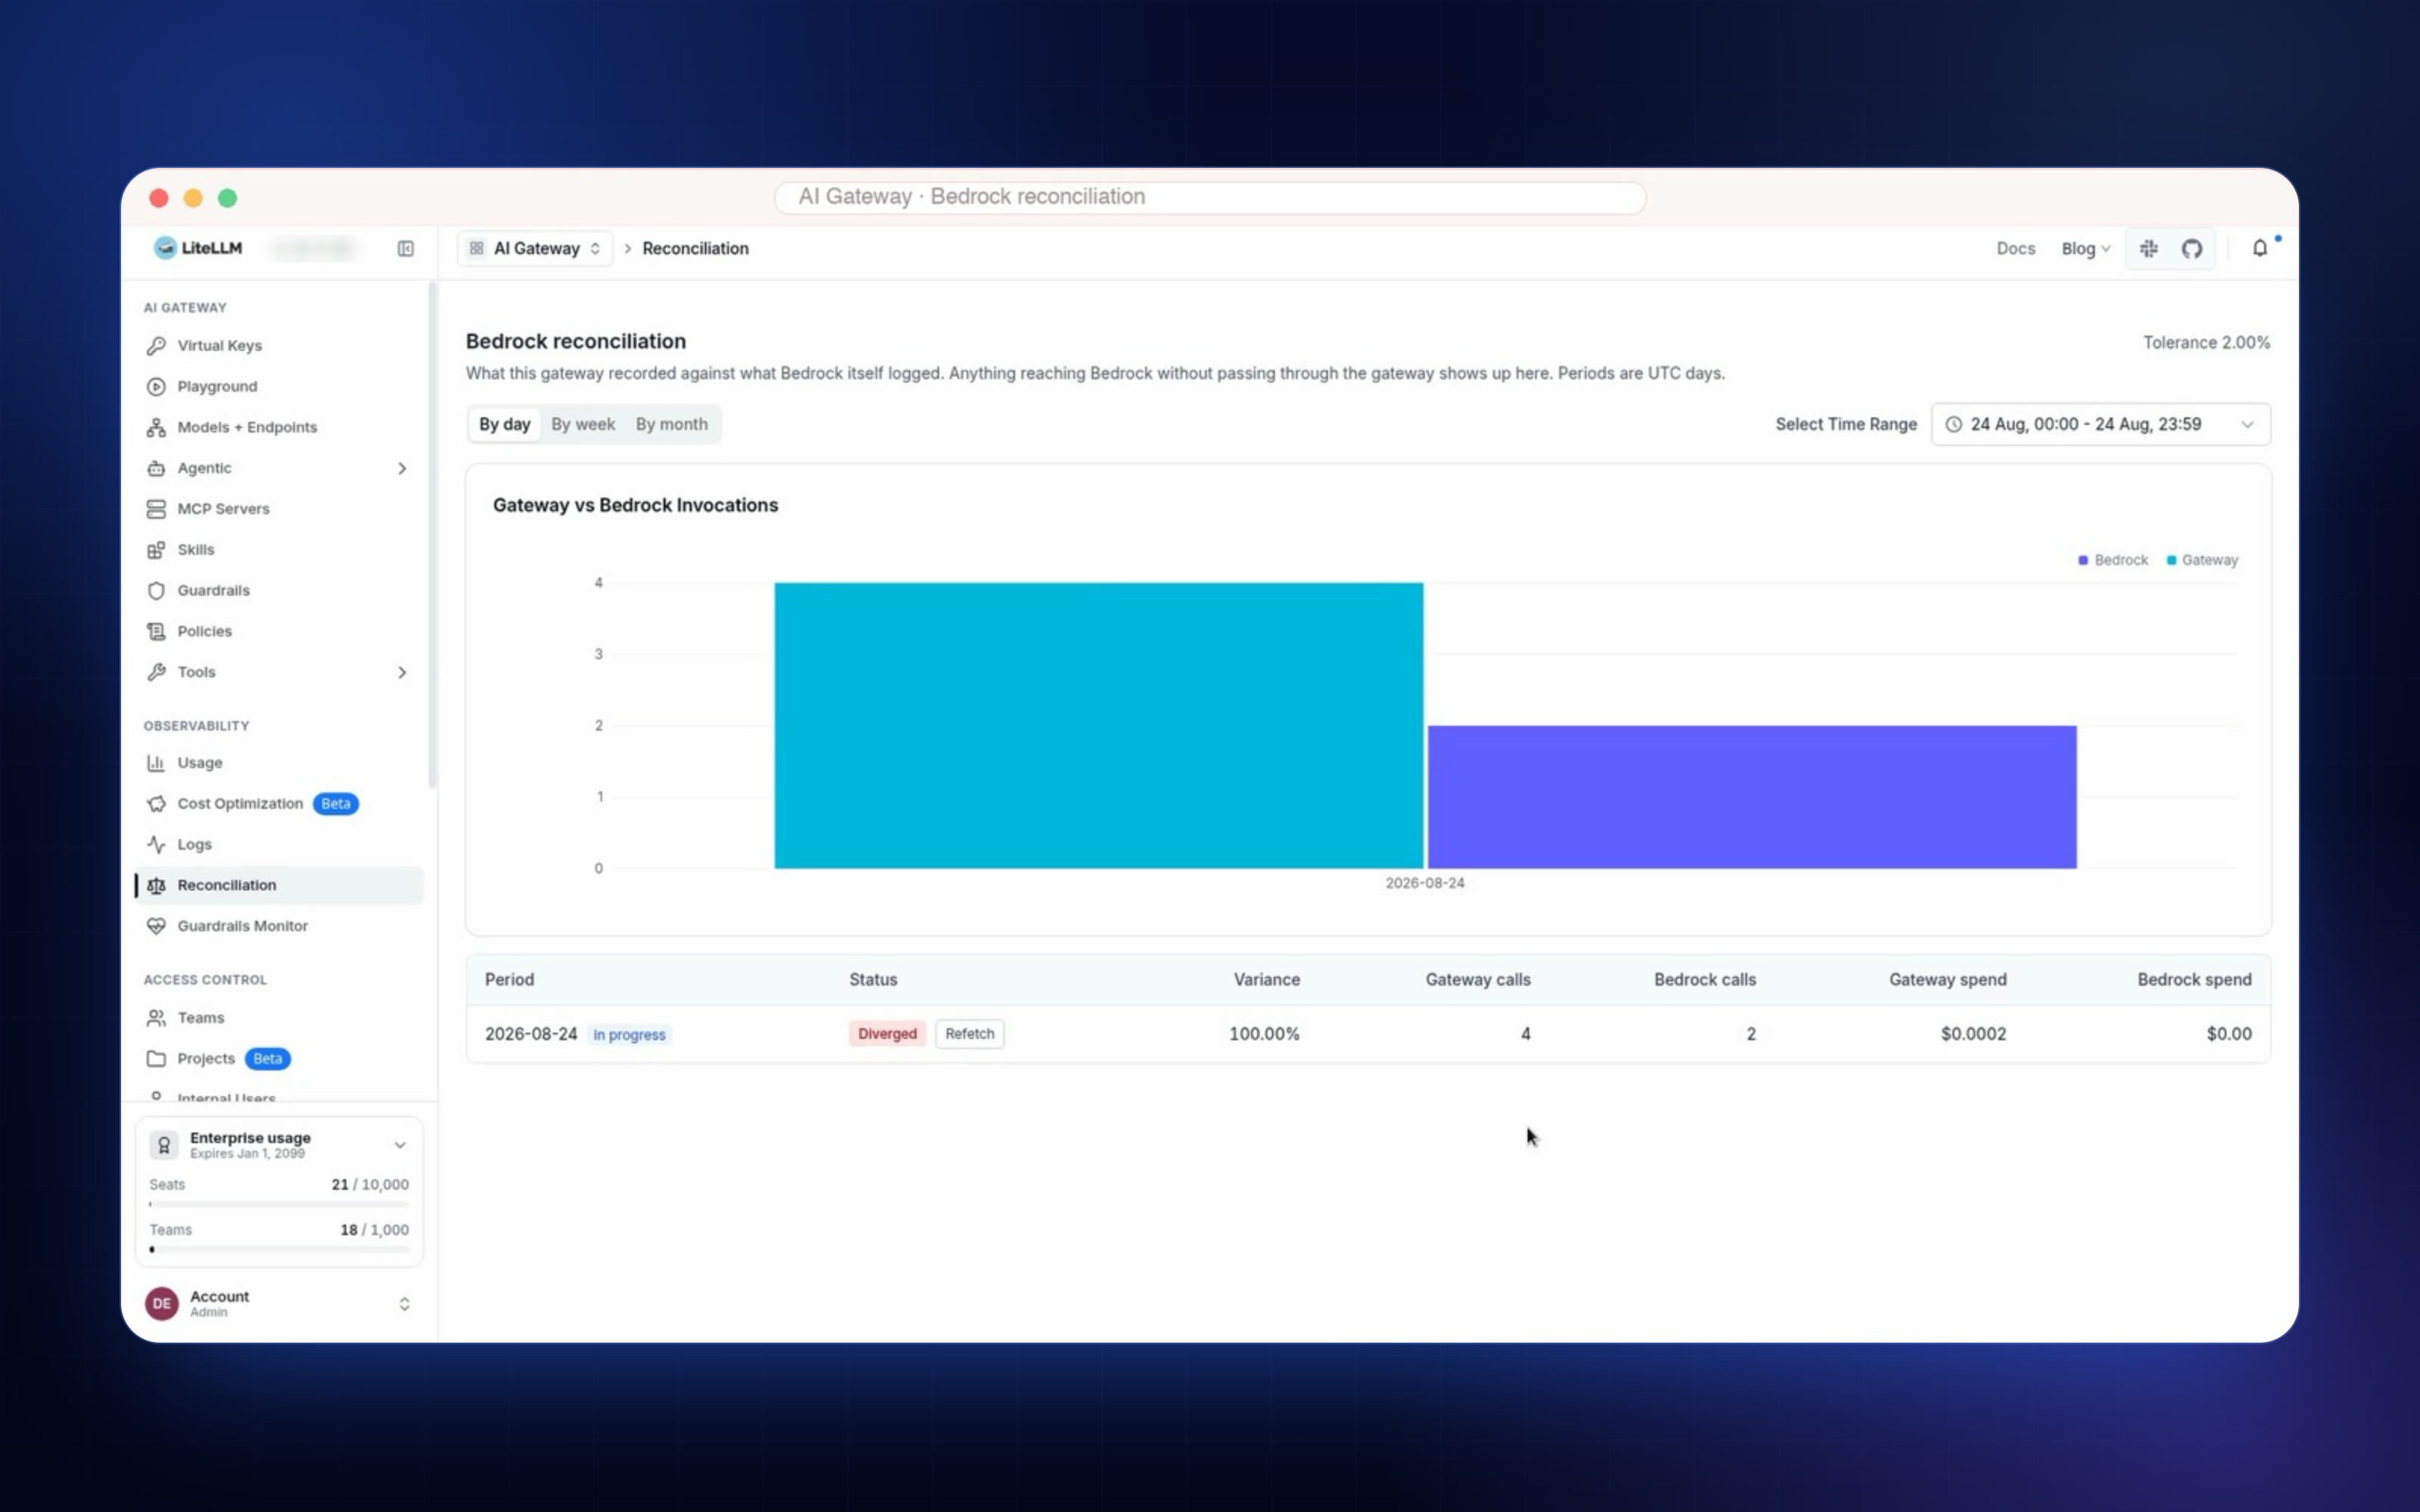
Task: Open the notifications bell
Action: pyautogui.click(x=2260, y=249)
